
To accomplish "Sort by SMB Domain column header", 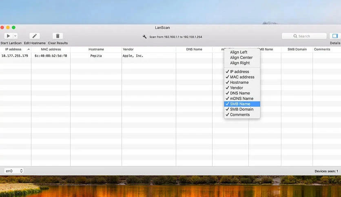I will 297,49.
